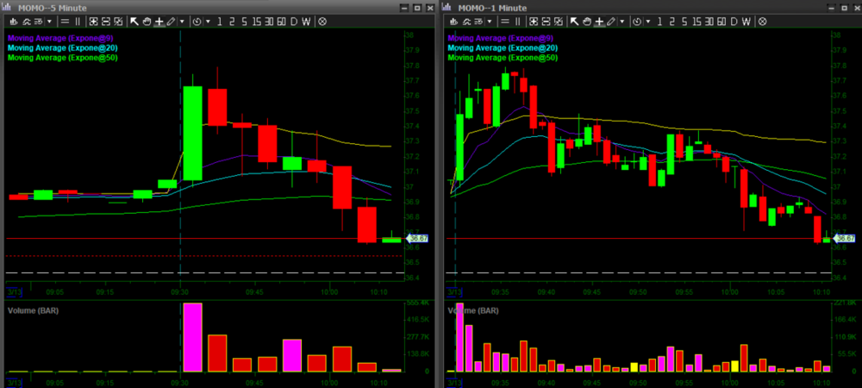Select the arrow pointer tool in 5 Minute chart
The image size is (862, 388).
[x=135, y=21]
